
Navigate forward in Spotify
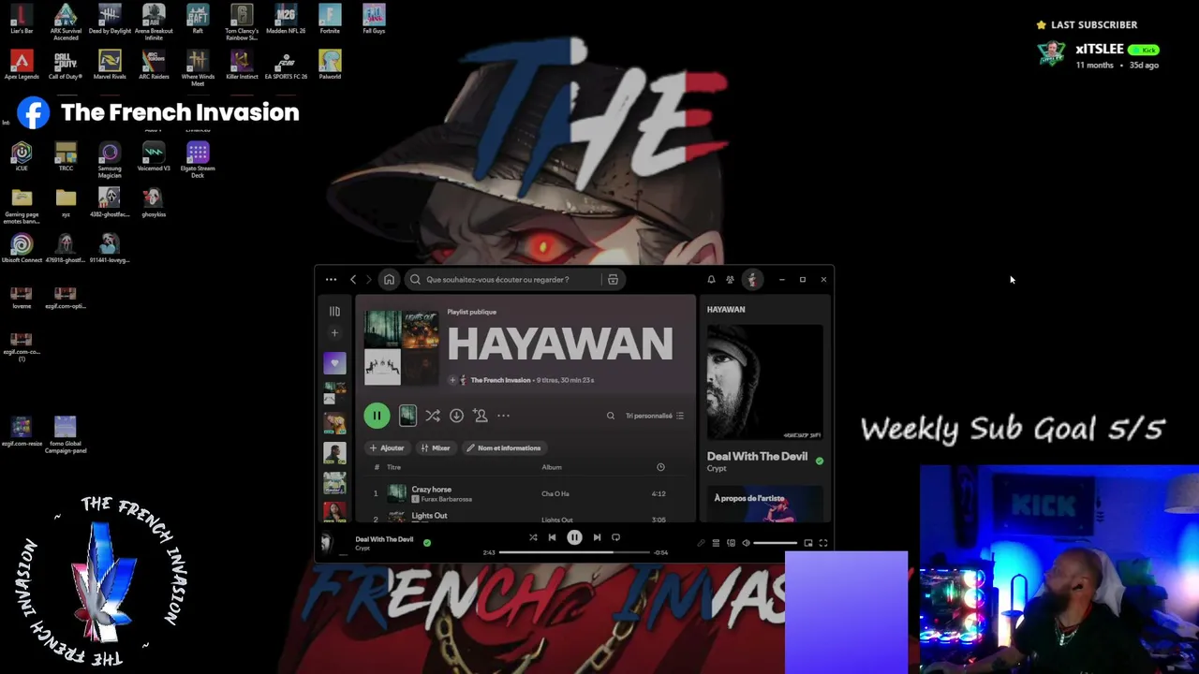click(368, 279)
